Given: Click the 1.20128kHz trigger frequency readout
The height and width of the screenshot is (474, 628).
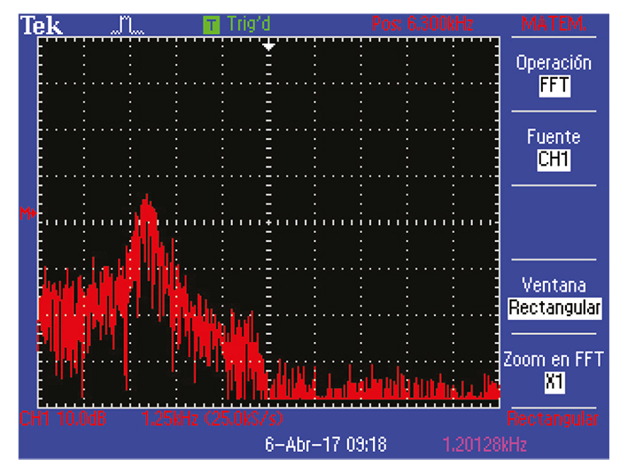Looking at the screenshot, I should pos(483,444).
